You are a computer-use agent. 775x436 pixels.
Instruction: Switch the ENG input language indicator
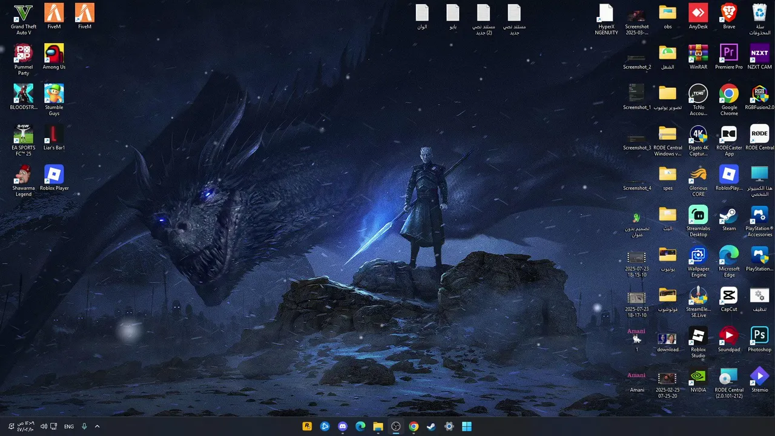click(69, 426)
